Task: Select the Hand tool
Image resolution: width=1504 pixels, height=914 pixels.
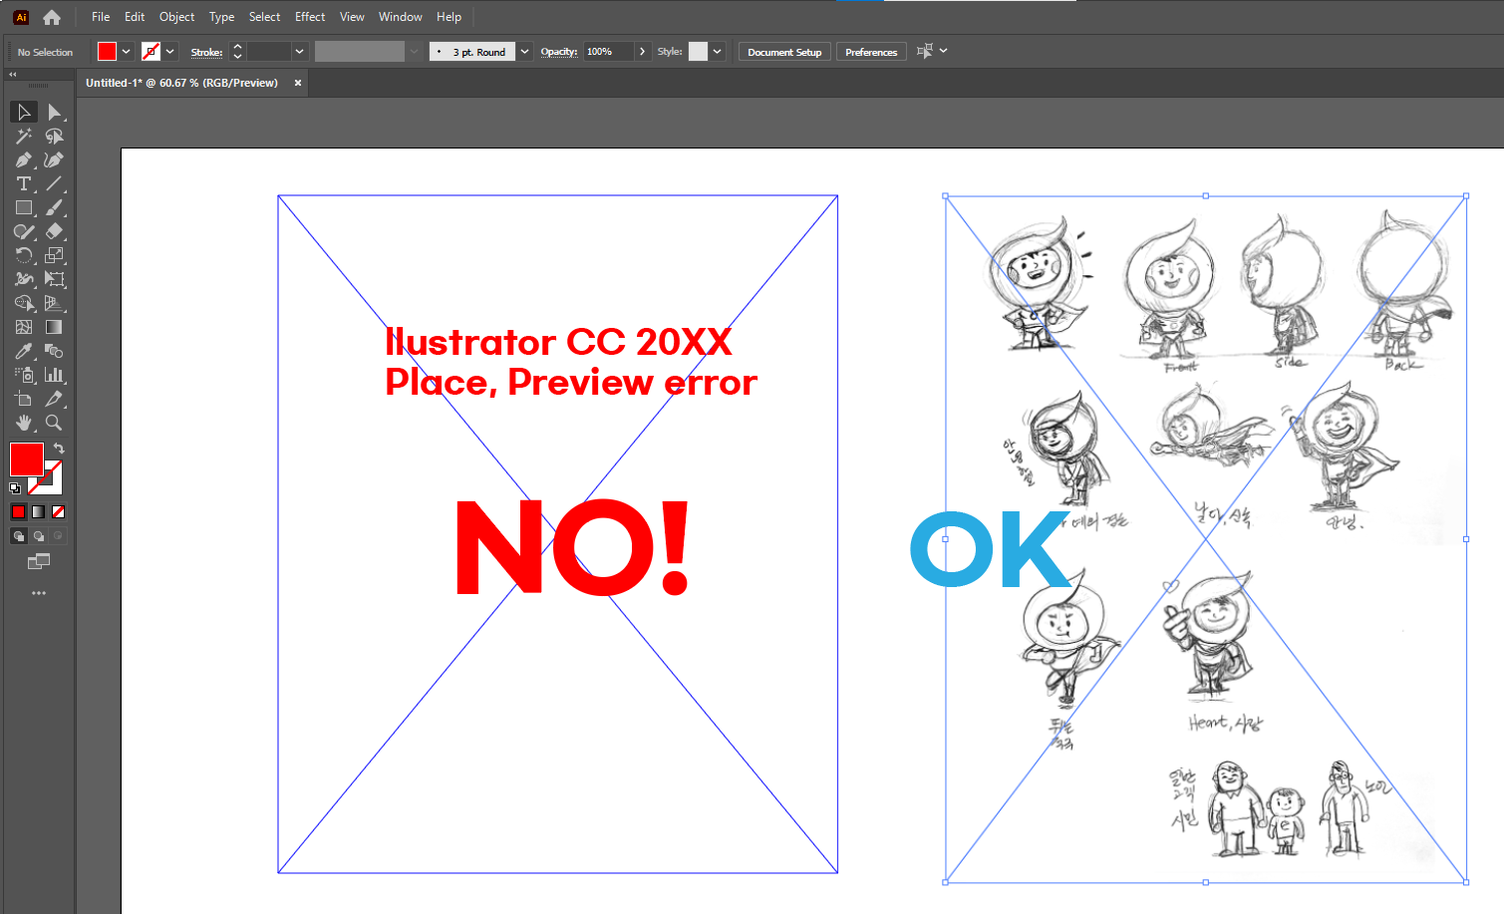Action: click(24, 423)
